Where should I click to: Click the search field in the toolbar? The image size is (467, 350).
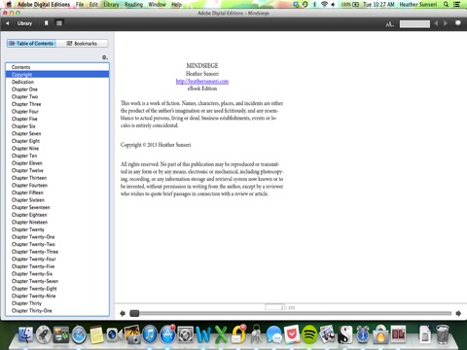pos(414,24)
